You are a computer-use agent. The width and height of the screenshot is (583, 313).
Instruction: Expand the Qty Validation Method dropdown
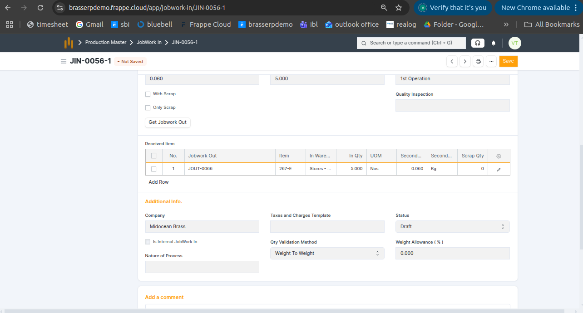pos(327,254)
